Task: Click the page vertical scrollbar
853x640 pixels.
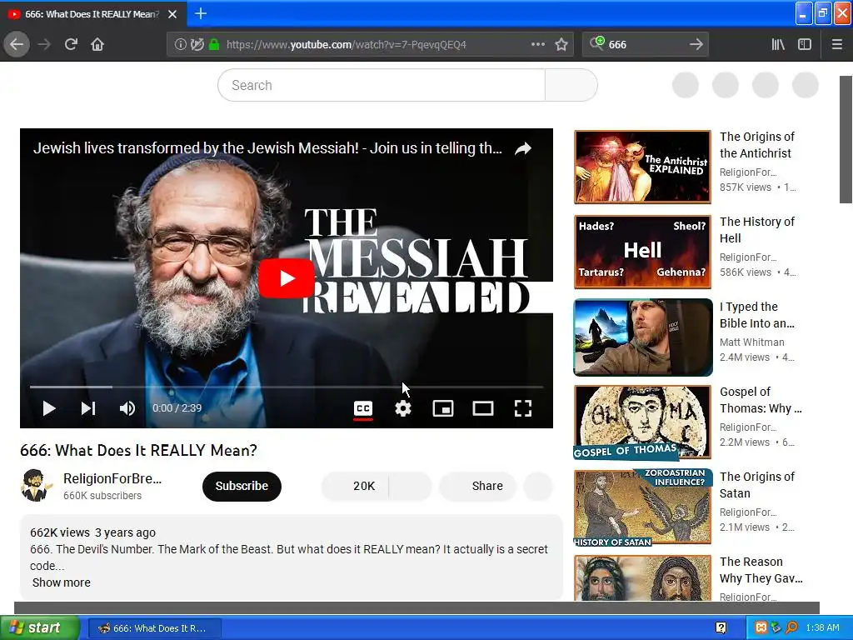Action: tap(846, 139)
